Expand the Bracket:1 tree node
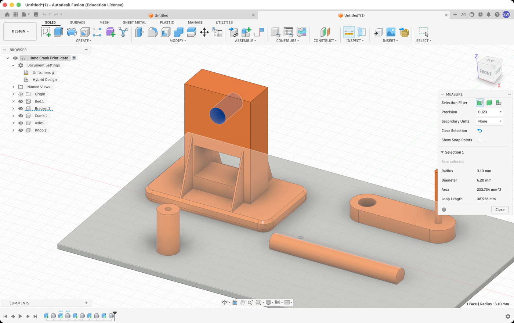 [13, 108]
